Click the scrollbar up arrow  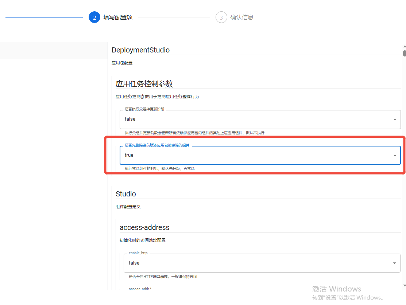404,47
